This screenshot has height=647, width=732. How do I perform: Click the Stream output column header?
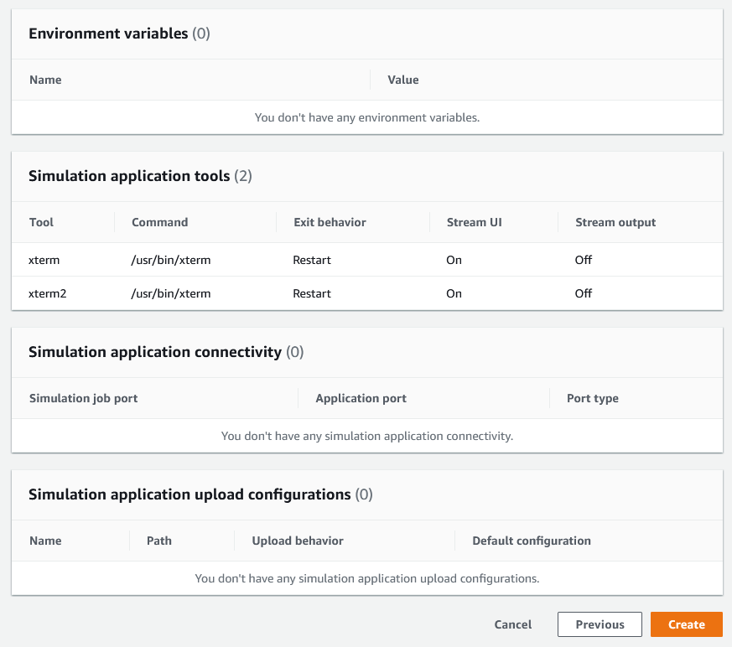(x=615, y=222)
